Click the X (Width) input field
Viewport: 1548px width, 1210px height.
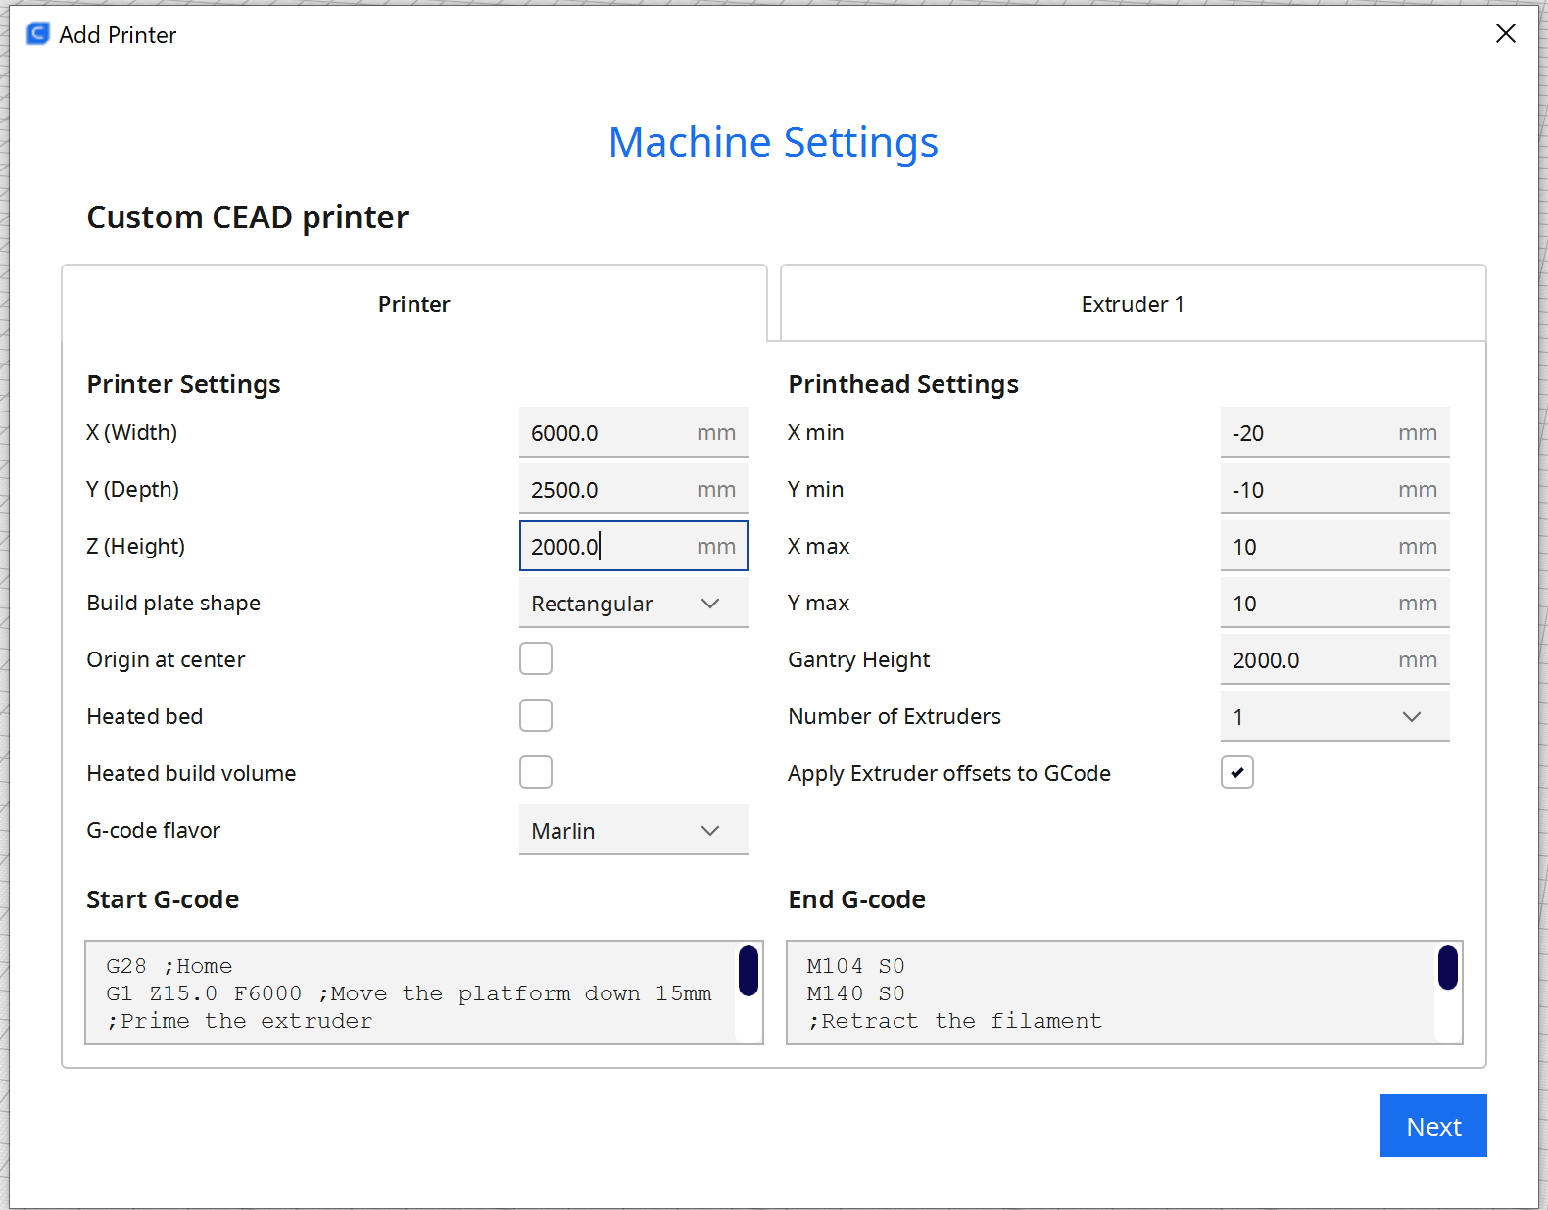point(607,433)
